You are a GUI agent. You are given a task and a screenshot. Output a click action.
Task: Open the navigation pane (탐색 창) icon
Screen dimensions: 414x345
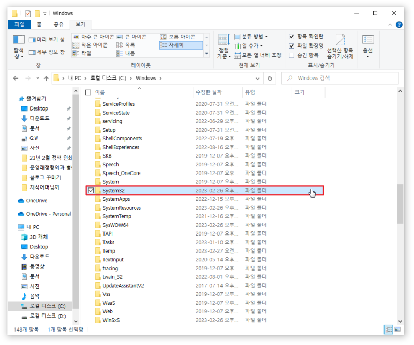tap(19, 40)
